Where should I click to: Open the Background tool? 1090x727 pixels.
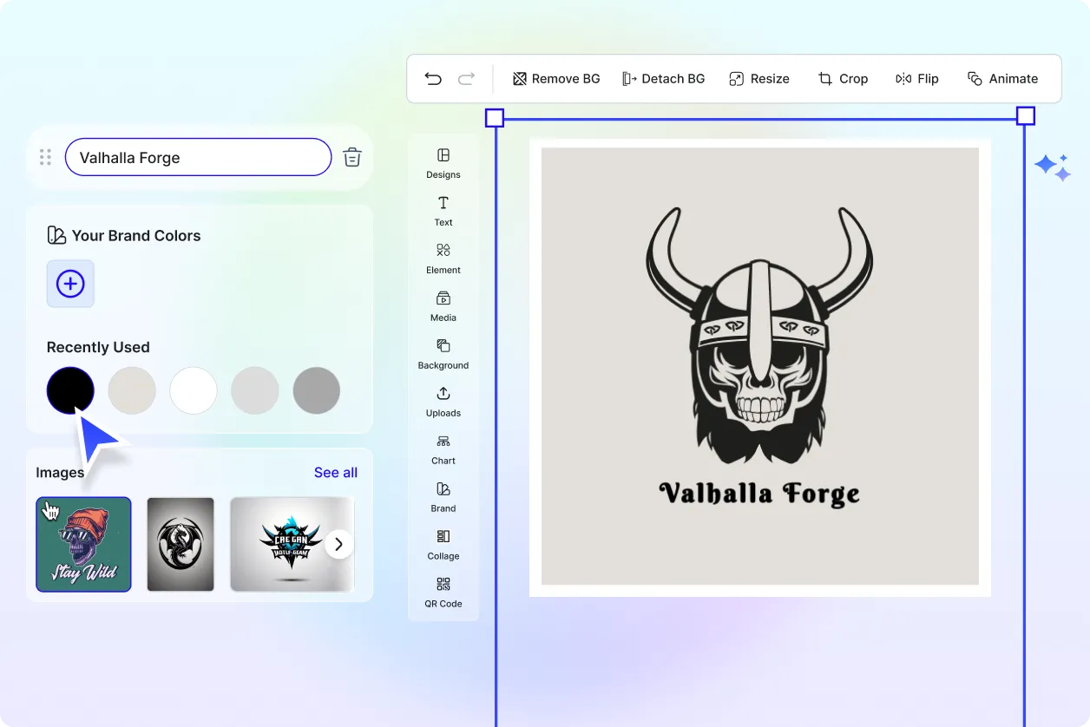tap(443, 353)
